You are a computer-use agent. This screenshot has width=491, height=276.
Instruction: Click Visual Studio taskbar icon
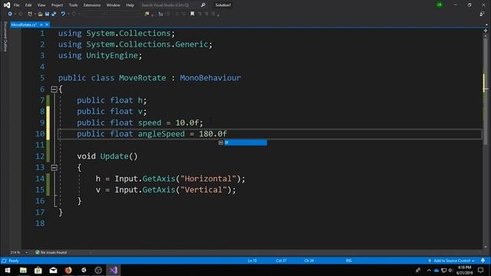114,270
